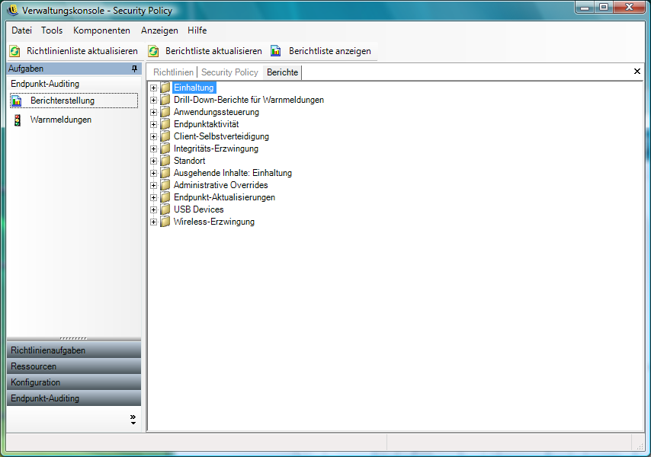This screenshot has height=457, width=651.
Task: Click the Berichterstellung chart icon
Action: pos(17,101)
